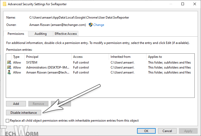Confirm with the OK button
Screen dimensions: 201x136
tap(146, 131)
